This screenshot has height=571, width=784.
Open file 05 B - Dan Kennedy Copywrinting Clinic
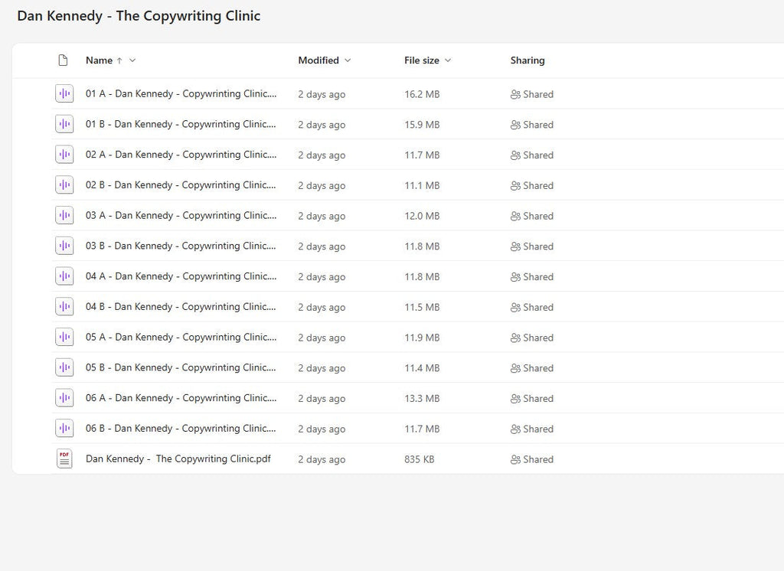pos(181,368)
